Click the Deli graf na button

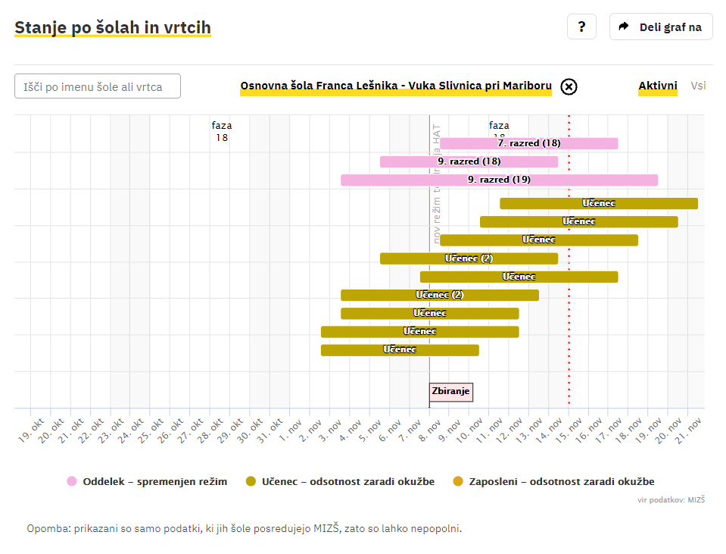pyautogui.click(x=661, y=27)
